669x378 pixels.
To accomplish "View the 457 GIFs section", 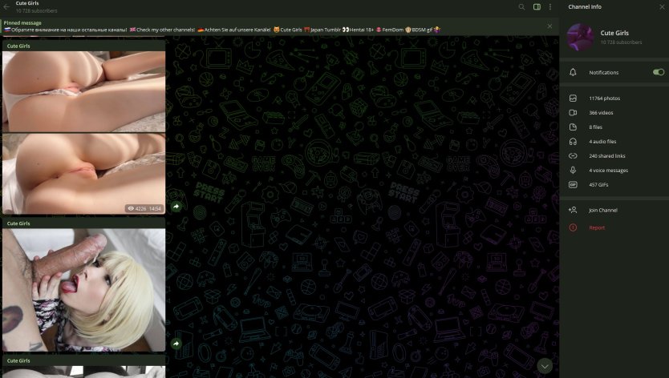I will (599, 185).
